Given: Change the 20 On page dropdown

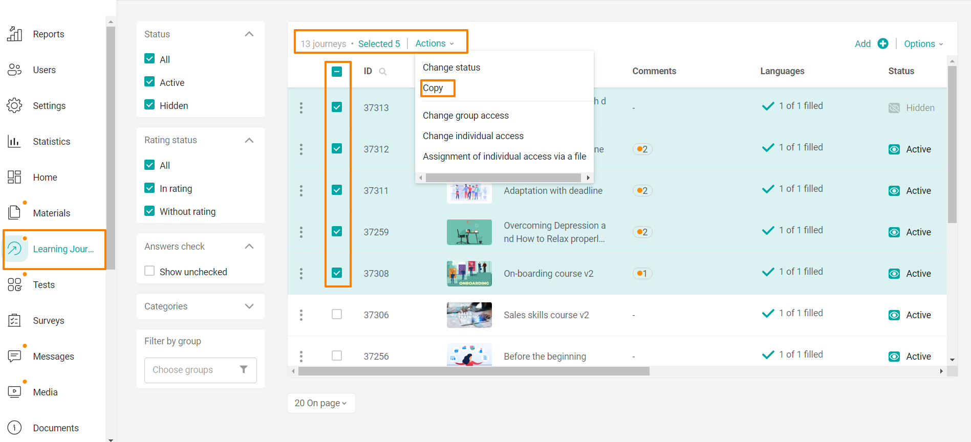Looking at the screenshot, I should pyautogui.click(x=321, y=403).
